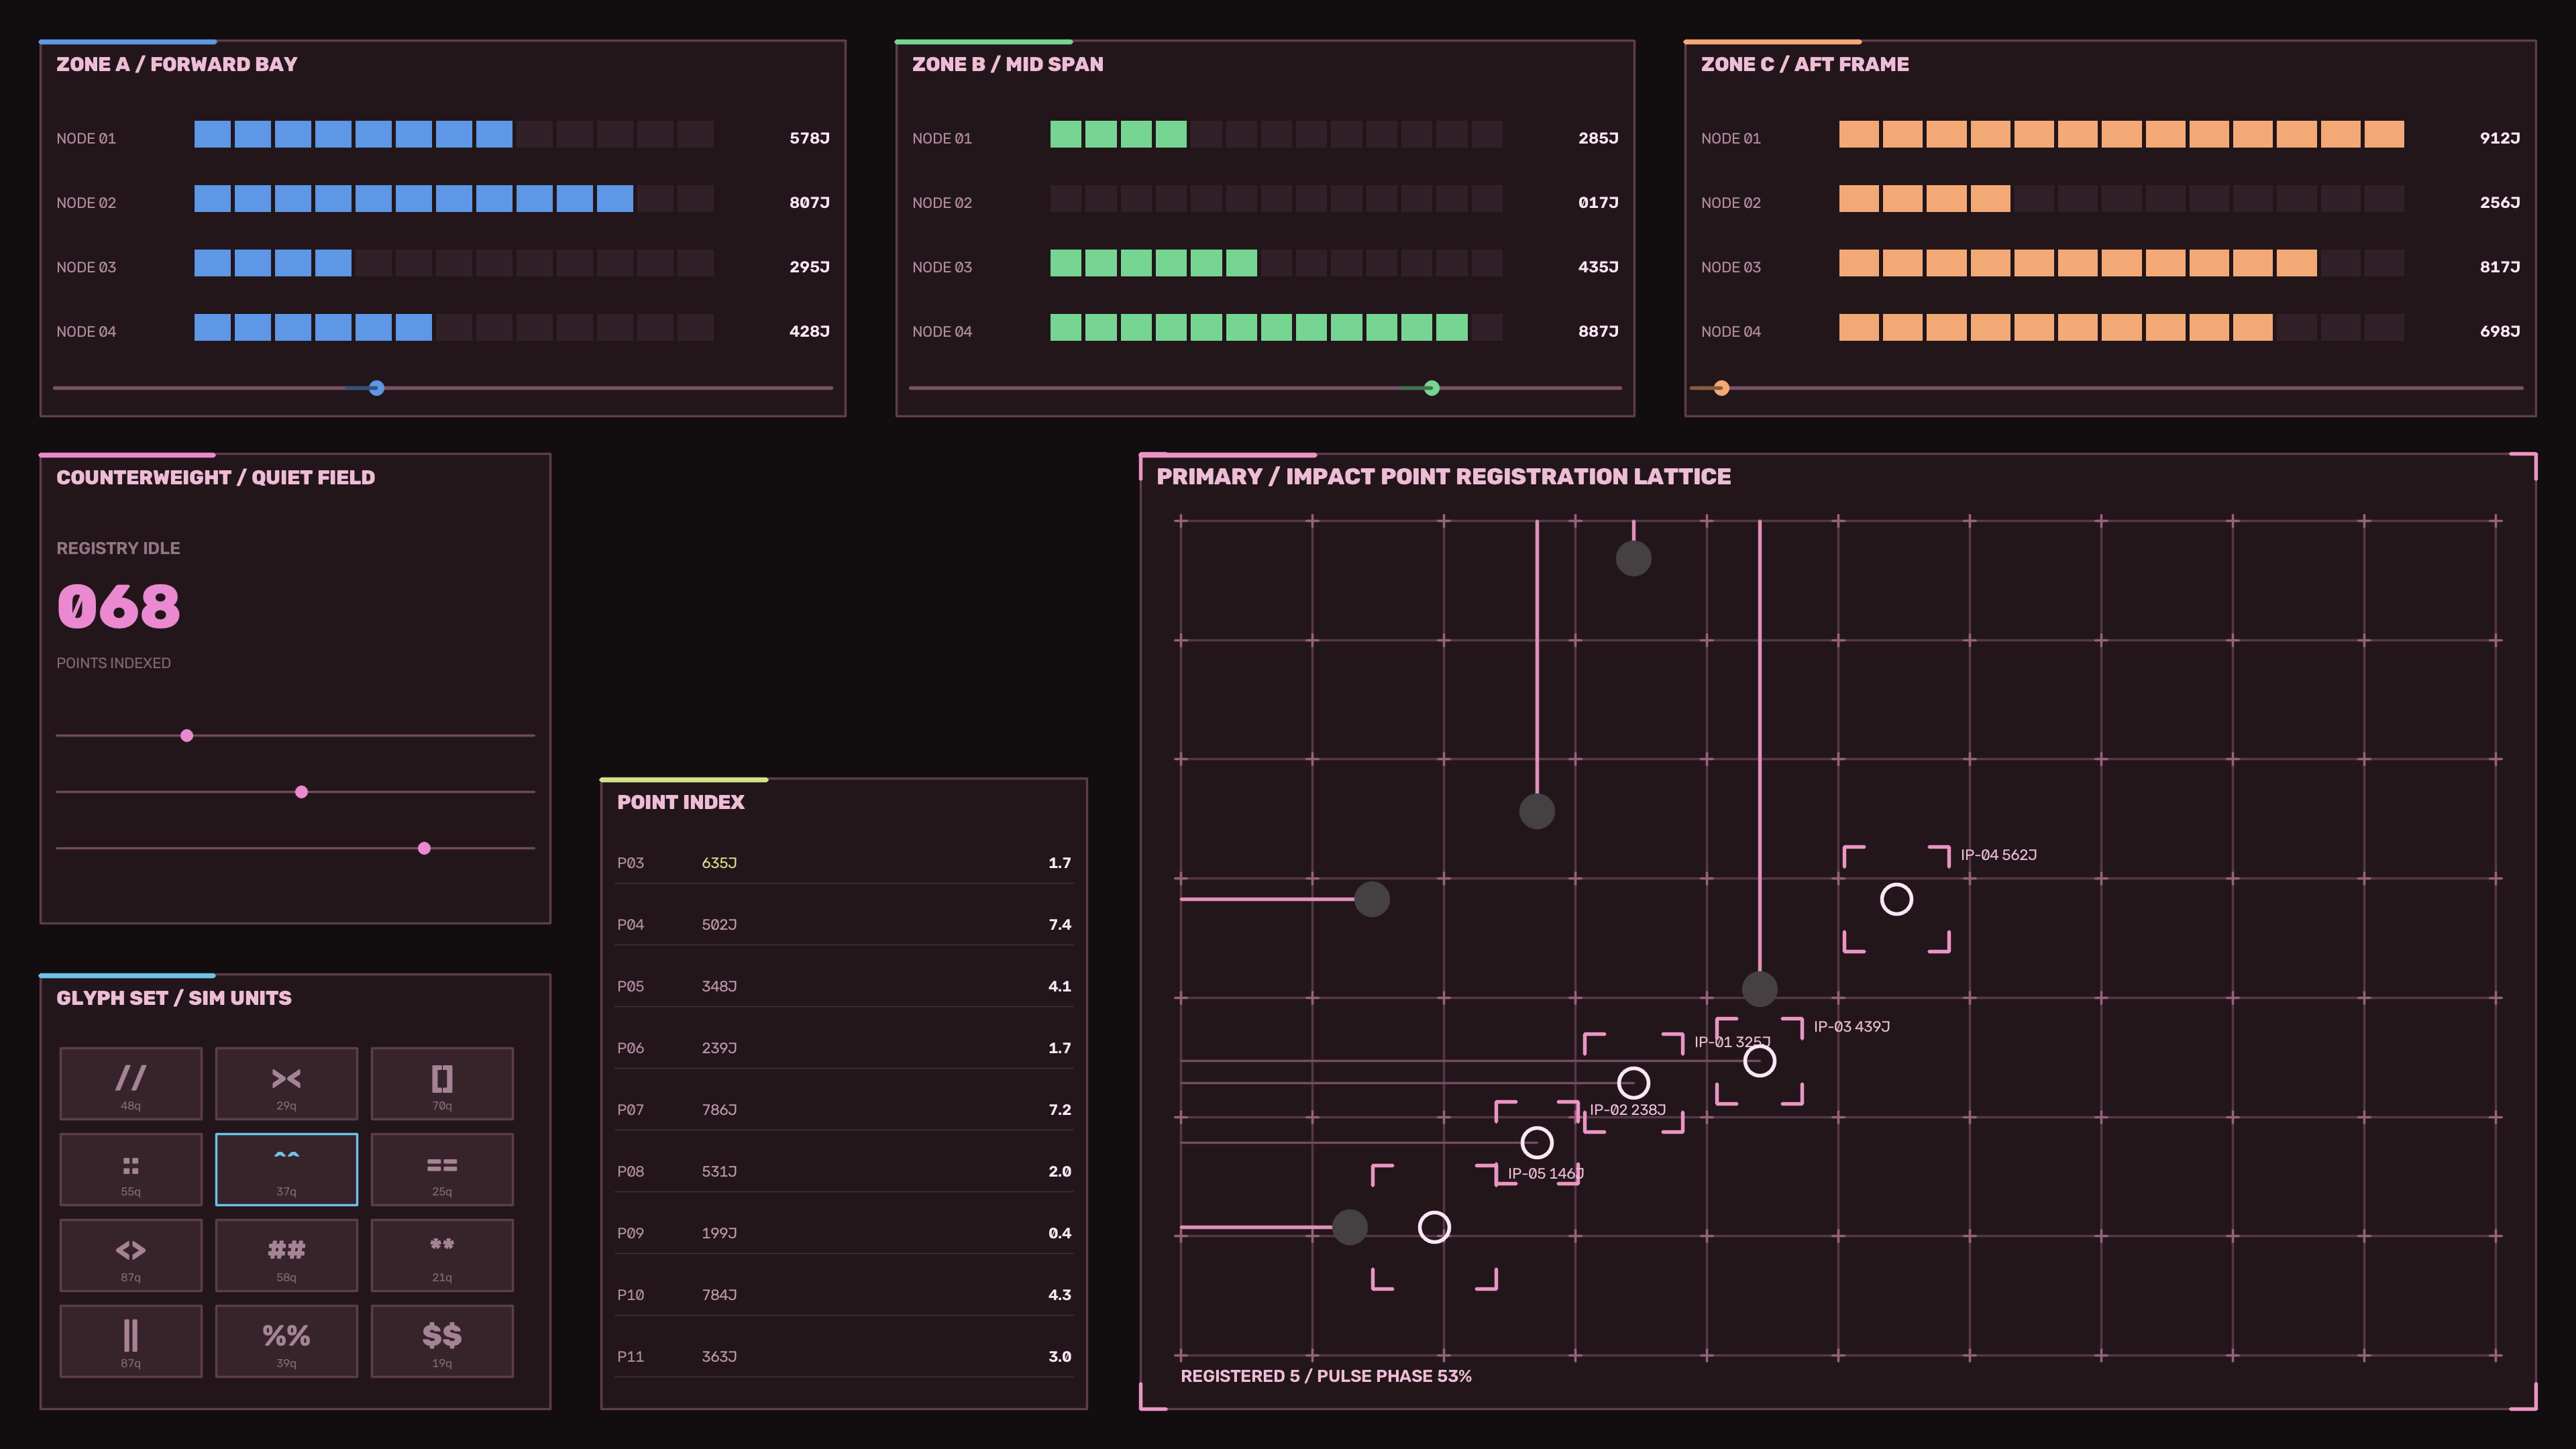Click the REGISTERED 5 / PULSE PHASE 53% status
Screen dimensions: 2576x1449
click(1326, 1376)
